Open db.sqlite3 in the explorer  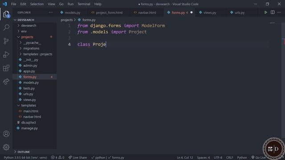35,123
